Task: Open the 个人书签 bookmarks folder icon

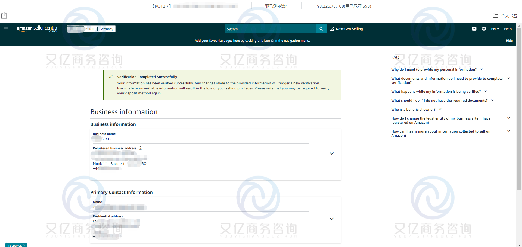Action: pos(495,16)
